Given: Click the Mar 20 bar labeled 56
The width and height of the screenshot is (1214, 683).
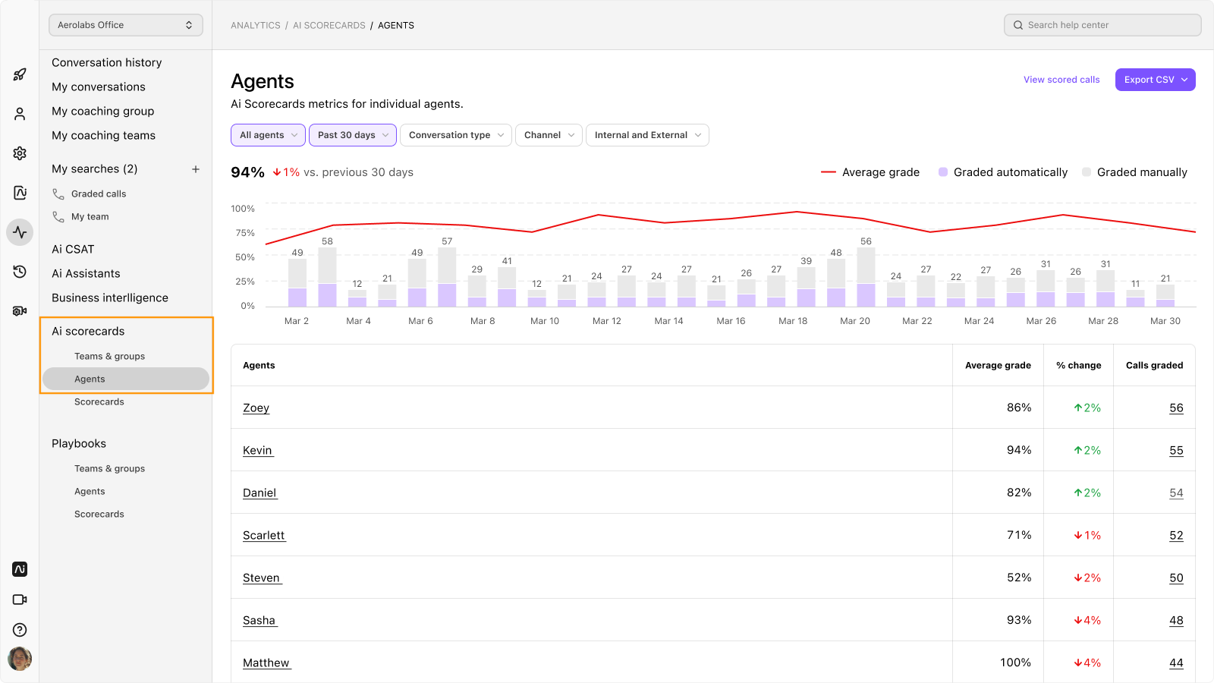Looking at the screenshot, I should (866, 277).
